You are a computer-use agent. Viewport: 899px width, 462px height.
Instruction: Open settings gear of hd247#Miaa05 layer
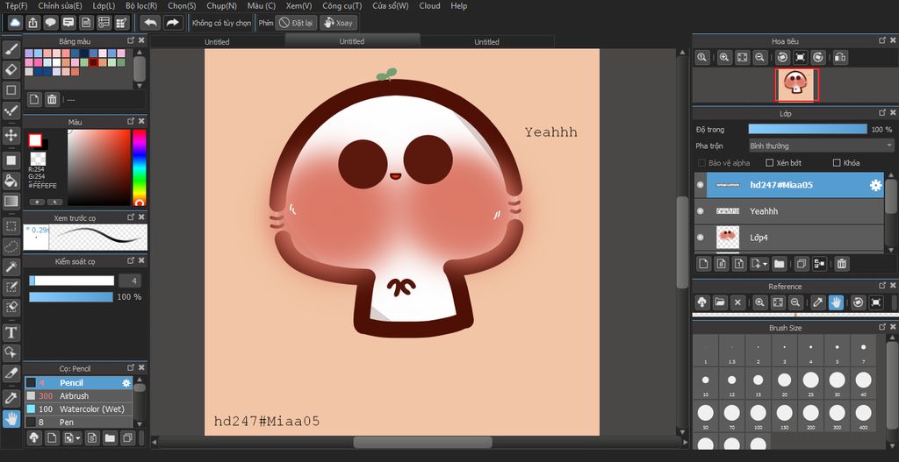point(875,185)
